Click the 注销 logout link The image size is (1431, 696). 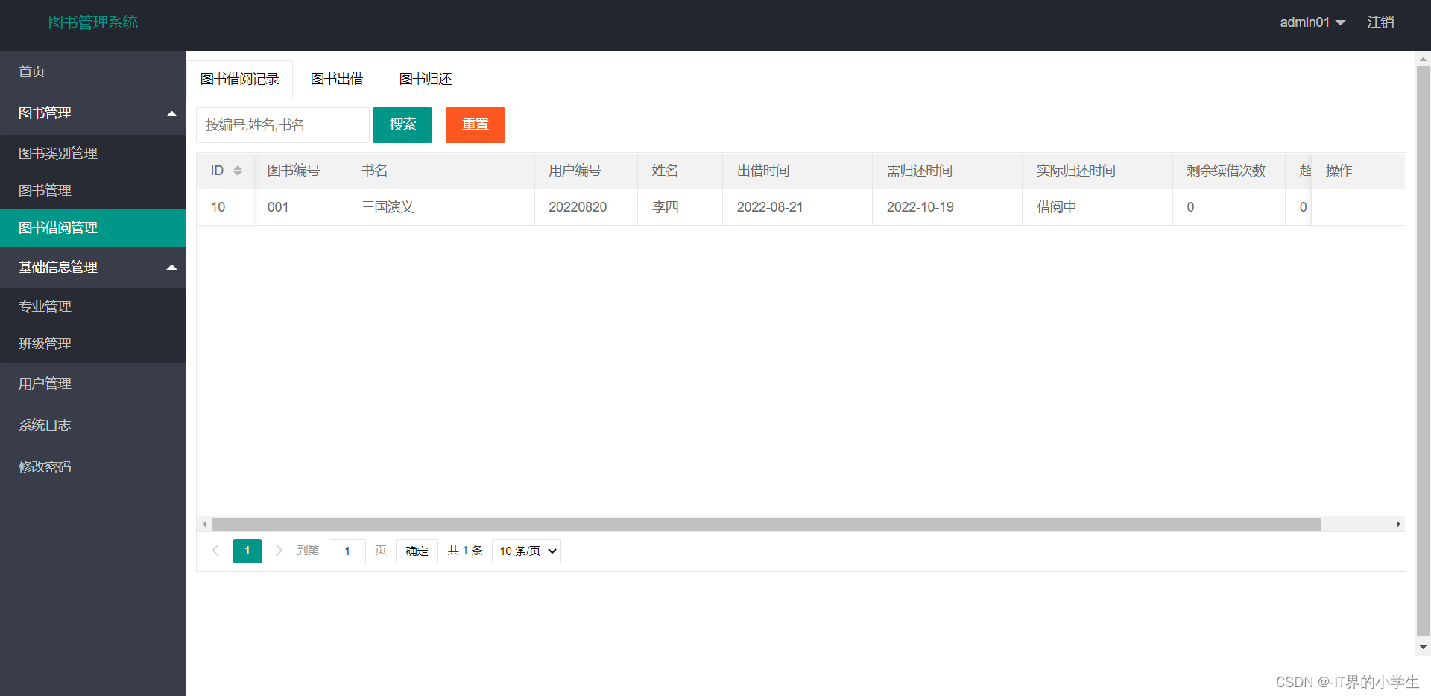click(x=1380, y=22)
